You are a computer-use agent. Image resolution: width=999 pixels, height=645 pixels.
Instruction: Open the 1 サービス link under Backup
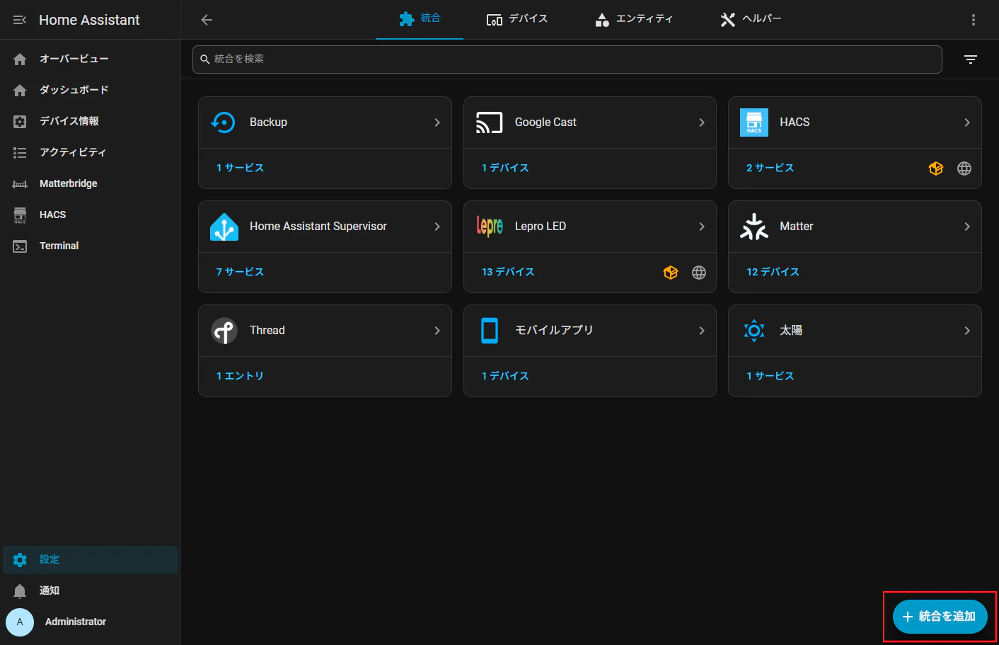click(240, 169)
